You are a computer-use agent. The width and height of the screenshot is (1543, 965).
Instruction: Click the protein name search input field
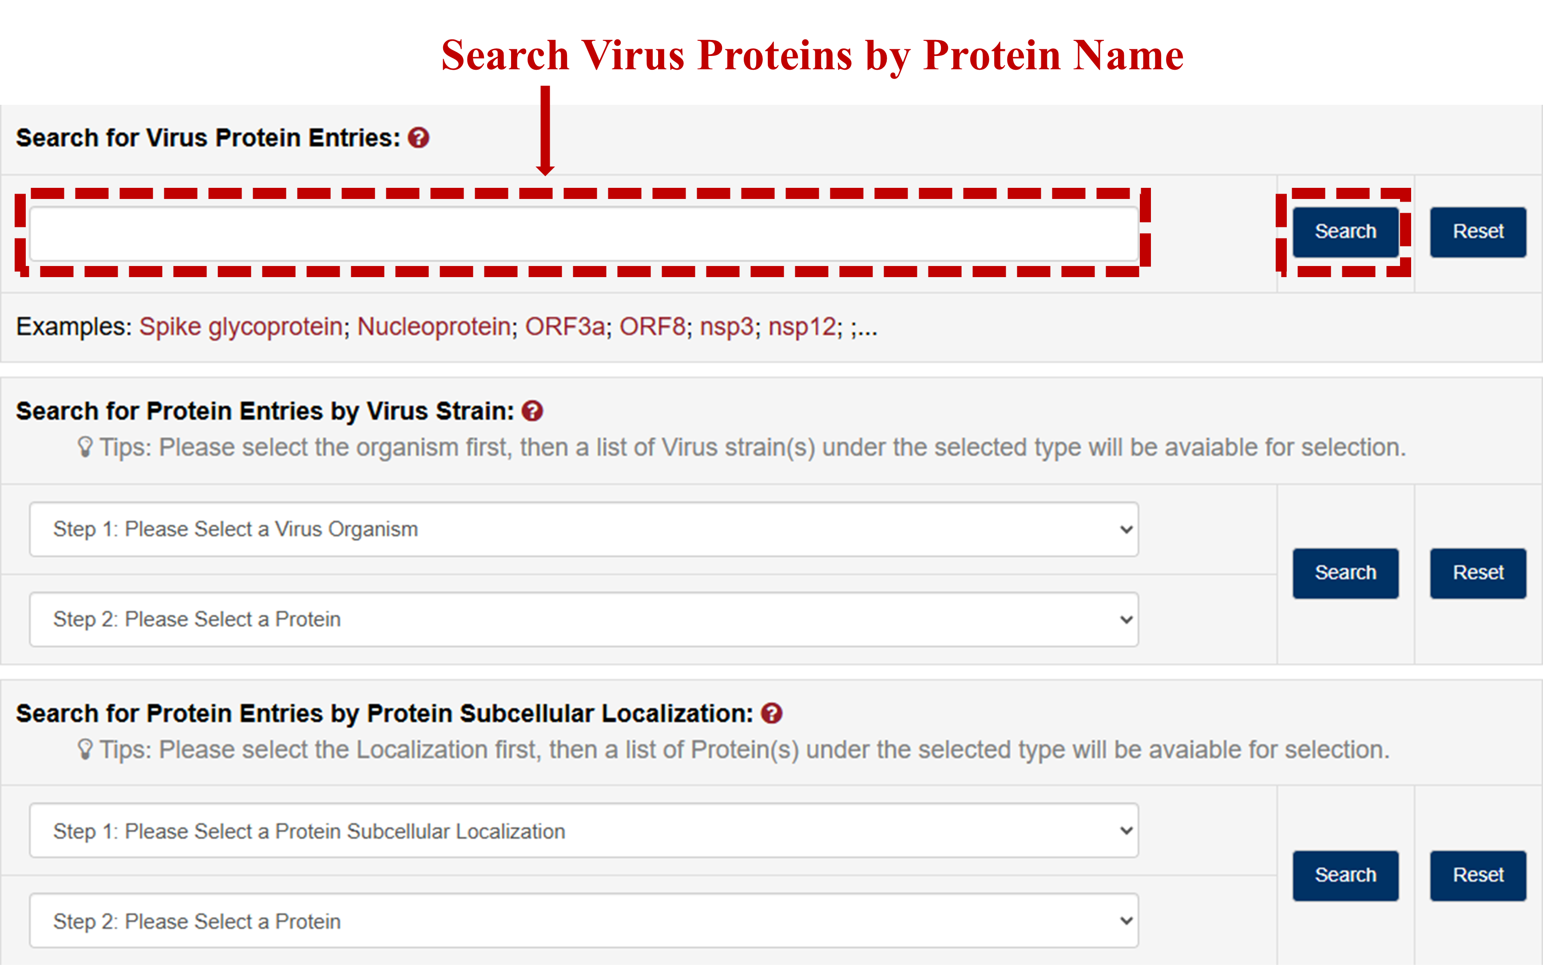(x=583, y=233)
